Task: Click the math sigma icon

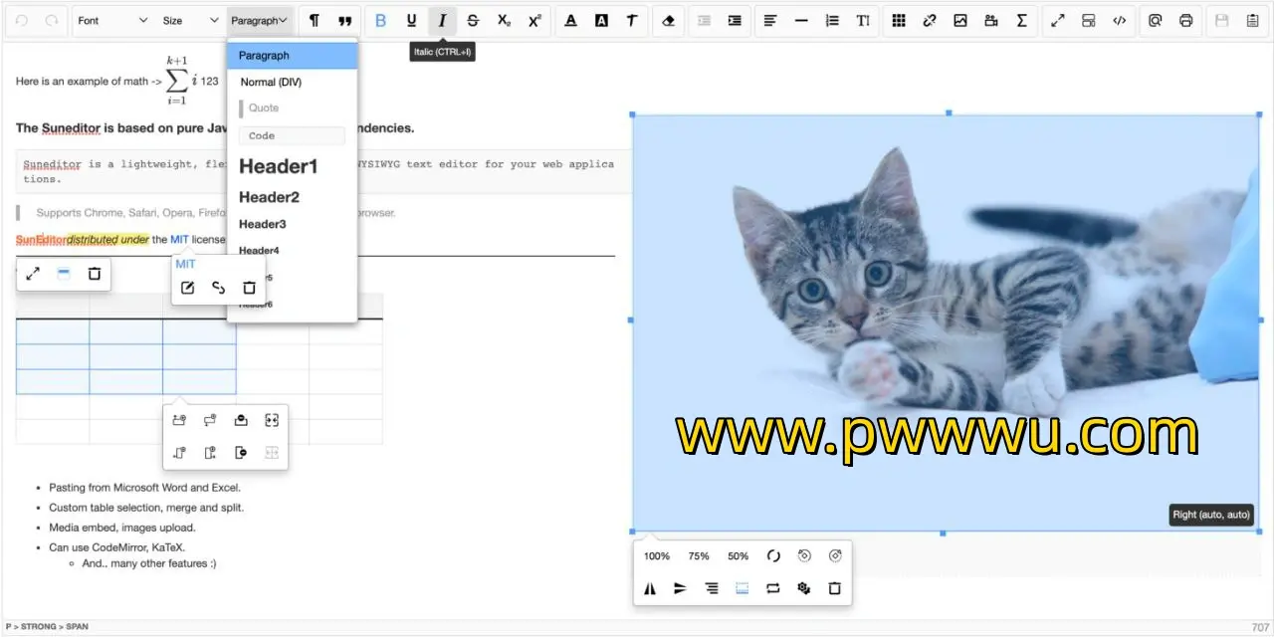Action: (x=1021, y=21)
